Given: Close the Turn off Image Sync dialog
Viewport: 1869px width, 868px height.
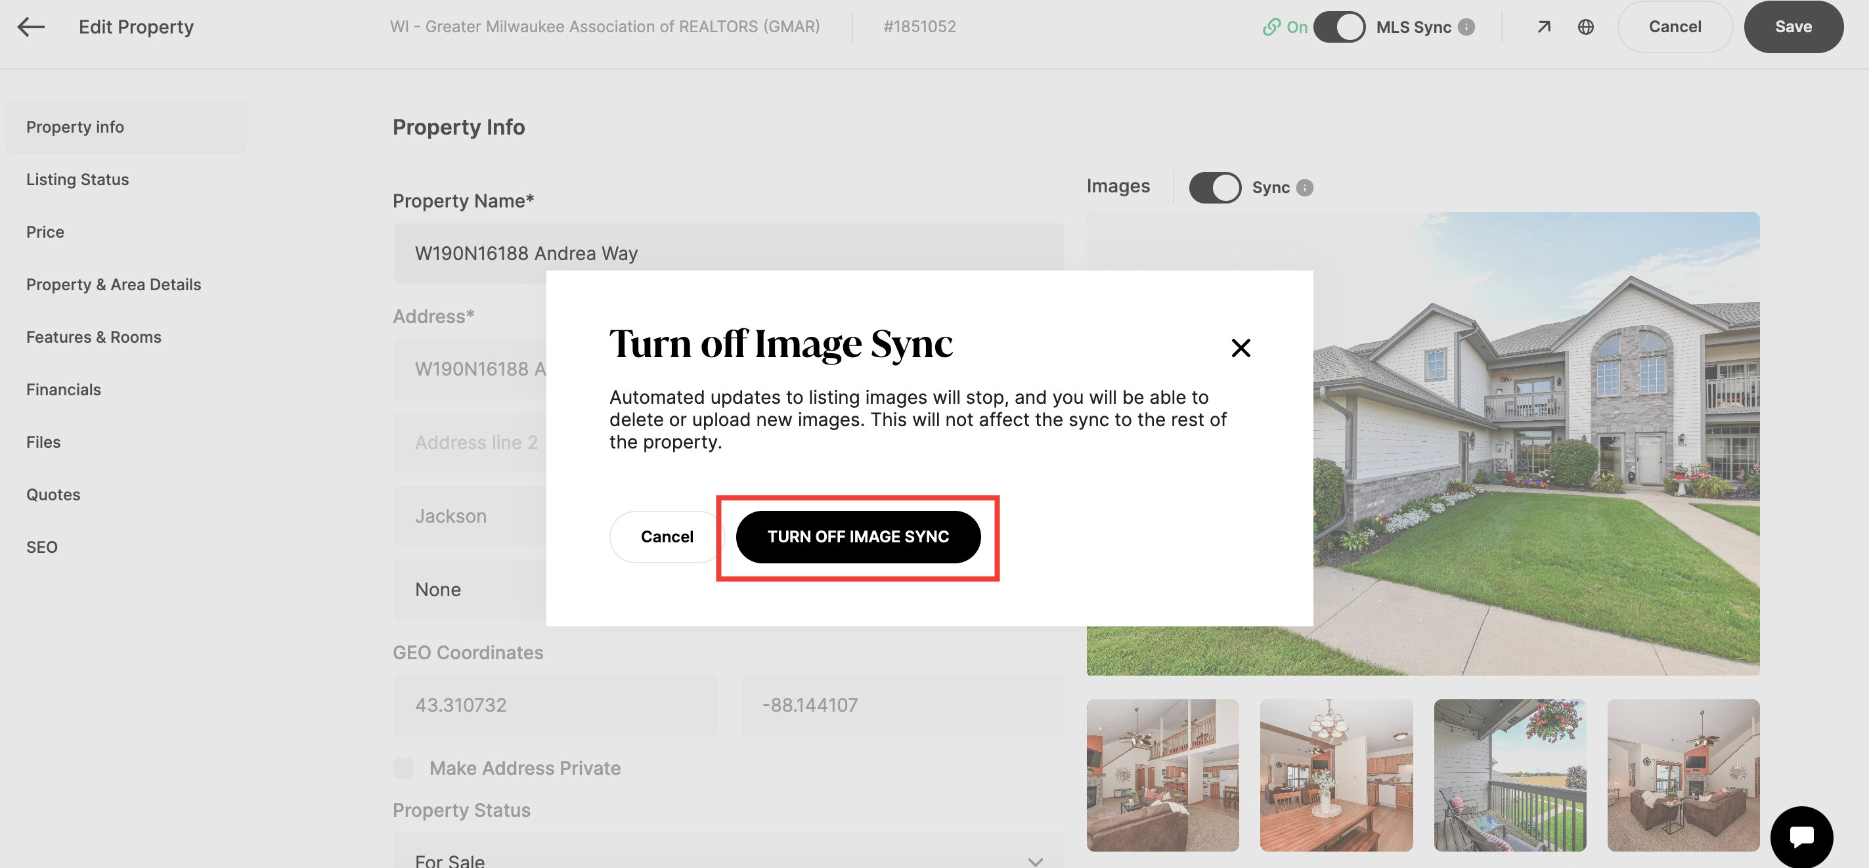Looking at the screenshot, I should click(1241, 348).
